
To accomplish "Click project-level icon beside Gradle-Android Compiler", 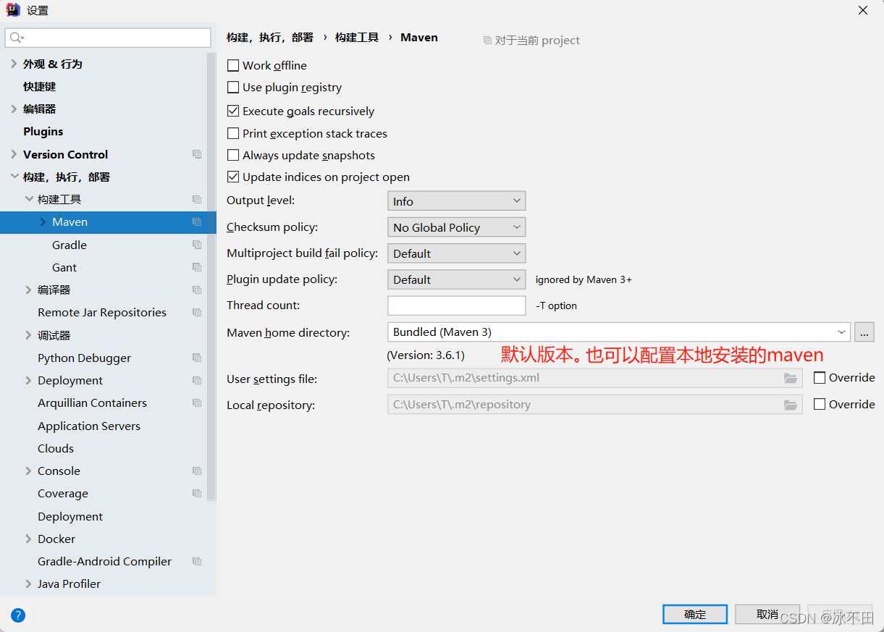I will pyautogui.click(x=197, y=561).
